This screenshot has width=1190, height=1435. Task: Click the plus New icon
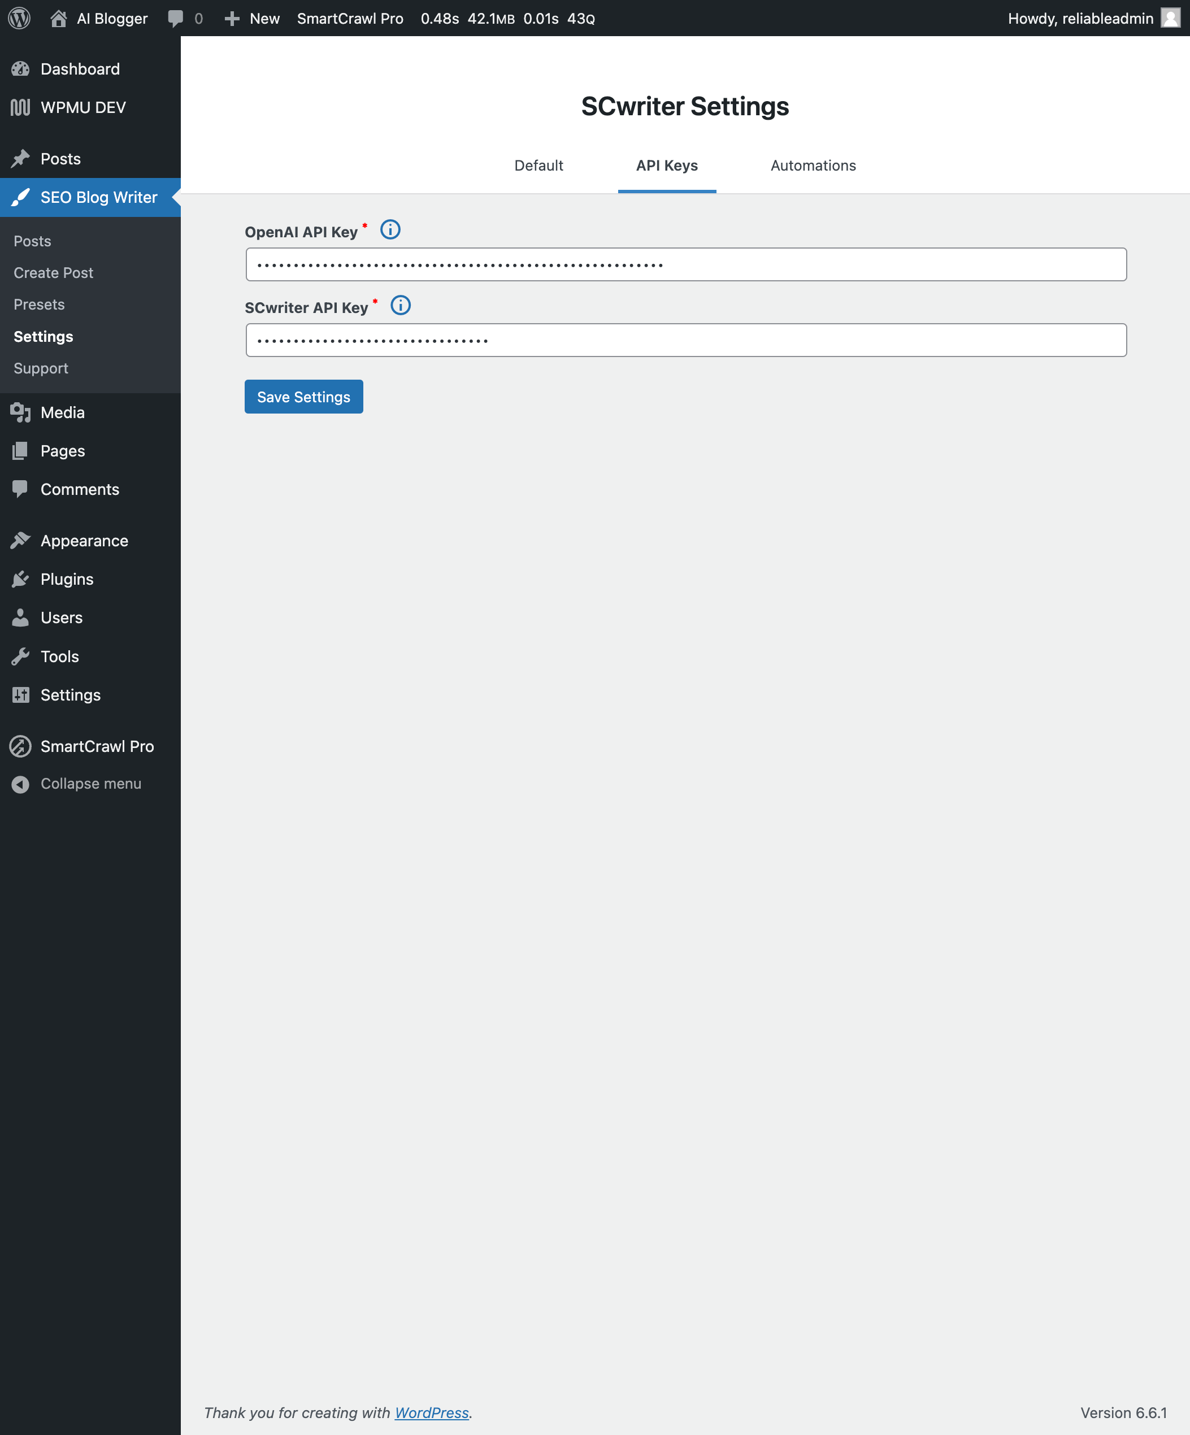pyautogui.click(x=232, y=19)
